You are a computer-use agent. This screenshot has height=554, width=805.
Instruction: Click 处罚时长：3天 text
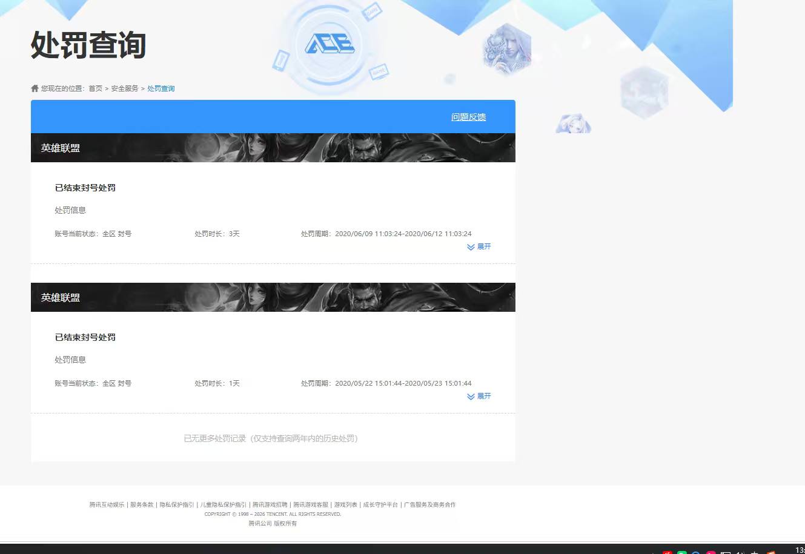click(x=217, y=234)
